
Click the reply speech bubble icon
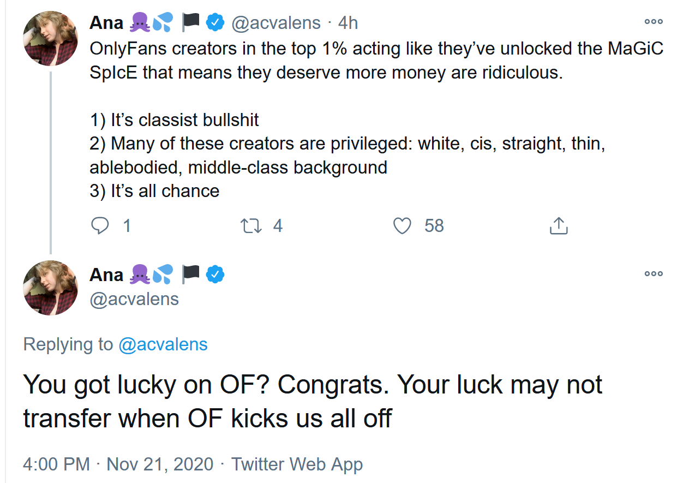coord(99,226)
